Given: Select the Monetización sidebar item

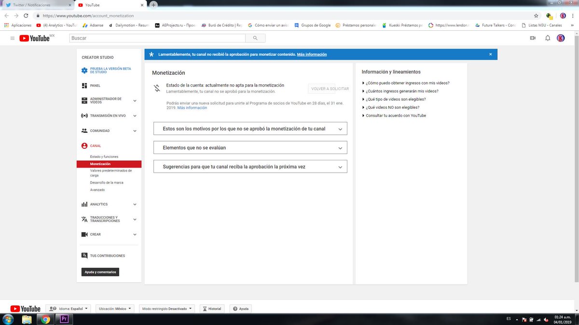Looking at the screenshot, I should pos(109,164).
